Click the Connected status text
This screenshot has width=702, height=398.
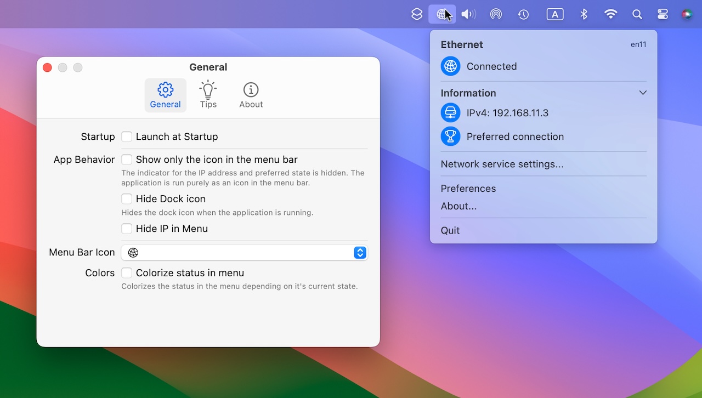pyautogui.click(x=491, y=66)
